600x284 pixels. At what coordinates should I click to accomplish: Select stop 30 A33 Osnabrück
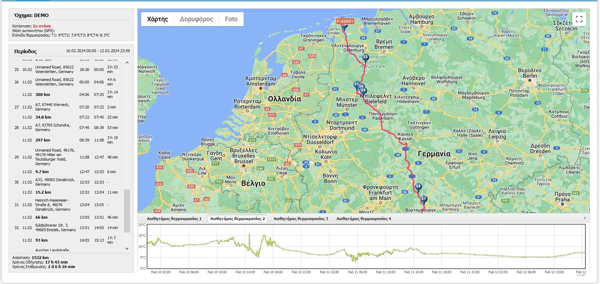coord(67,182)
